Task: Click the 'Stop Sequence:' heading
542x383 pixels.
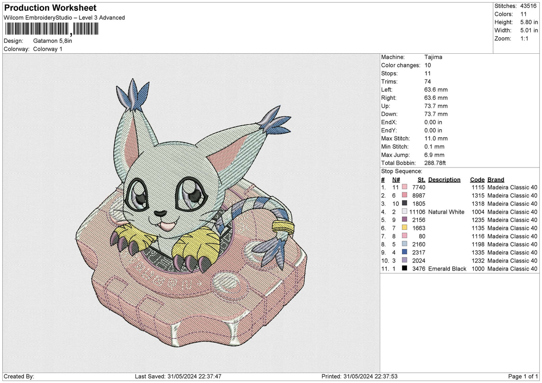Action: click(x=402, y=171)
